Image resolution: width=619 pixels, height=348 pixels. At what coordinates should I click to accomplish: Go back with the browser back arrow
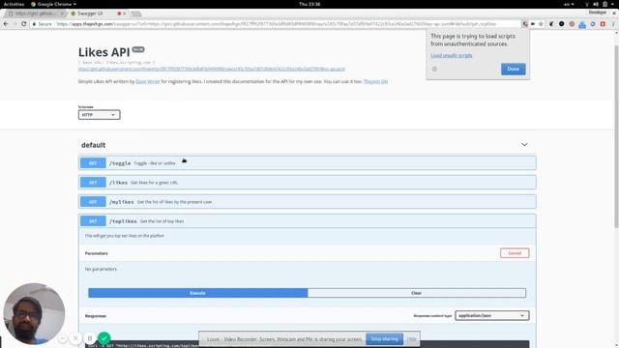coord(6,24)
